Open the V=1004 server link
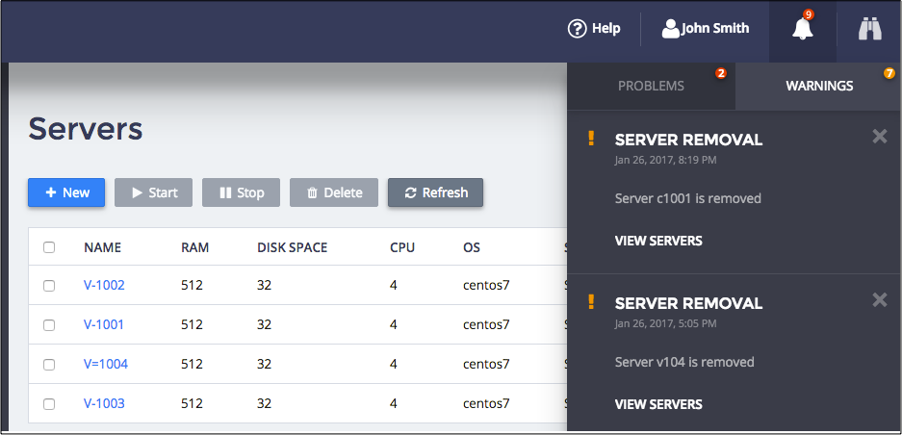Screen dimensions: 902x435 pyautogui.click(x=106, y=365)
